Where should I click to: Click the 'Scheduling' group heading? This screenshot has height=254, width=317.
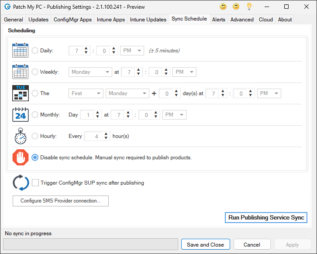tap(21, 31)
